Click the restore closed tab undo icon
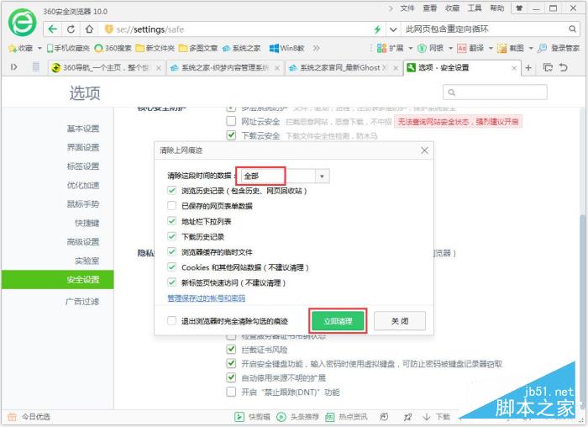 tap(563, 67)
